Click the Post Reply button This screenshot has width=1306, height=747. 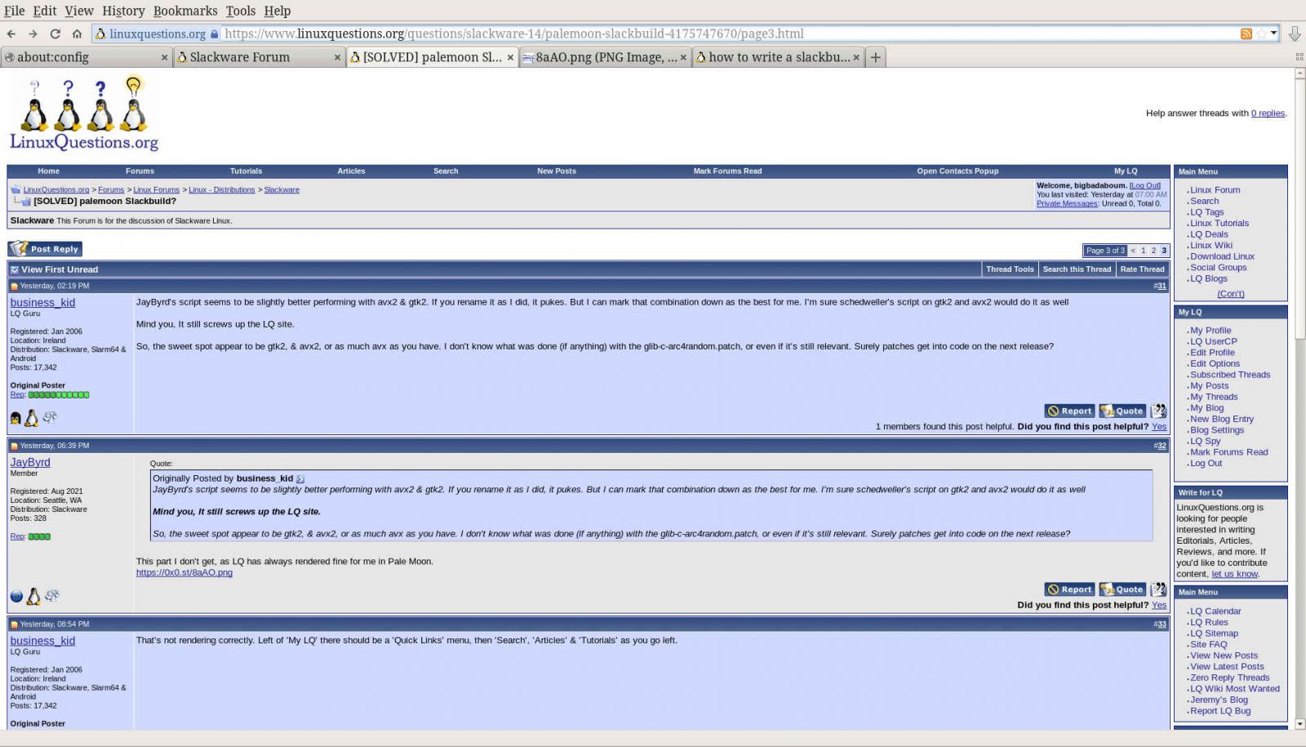(45, 249)
